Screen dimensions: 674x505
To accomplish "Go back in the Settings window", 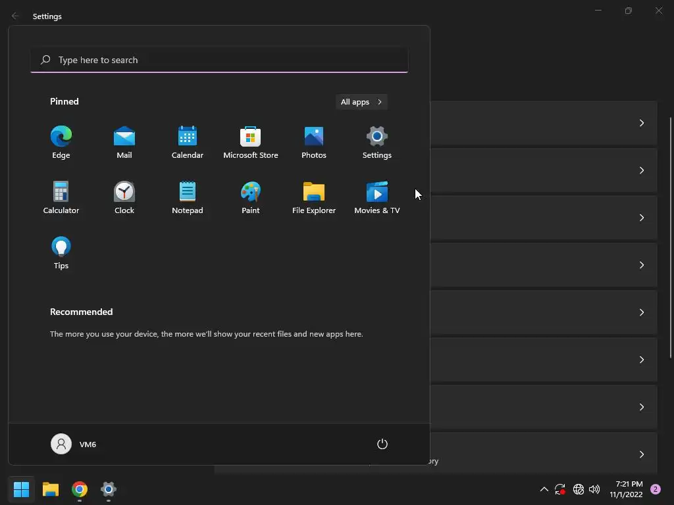I will point(15,16).
